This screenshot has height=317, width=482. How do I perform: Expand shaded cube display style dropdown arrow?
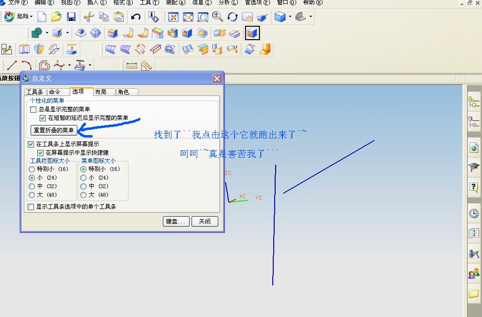coord(290,16)
